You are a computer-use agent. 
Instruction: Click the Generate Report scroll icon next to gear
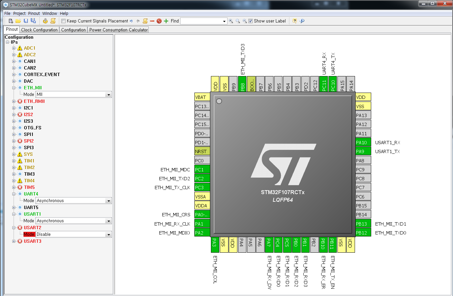tap(53, 21)
